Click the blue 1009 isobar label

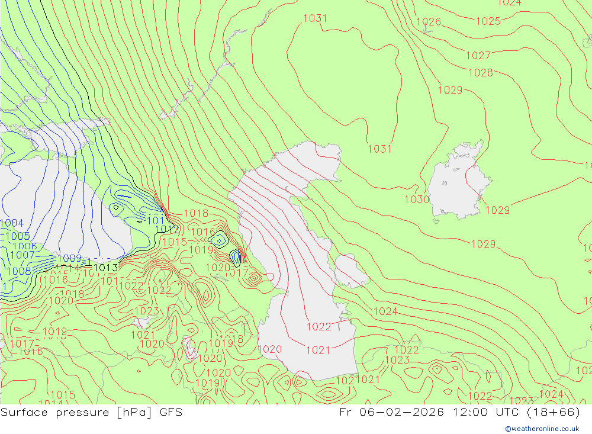[69, 258]
